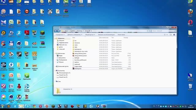Toggle the preview pane icon in Explorer

(x=171, y=35)
